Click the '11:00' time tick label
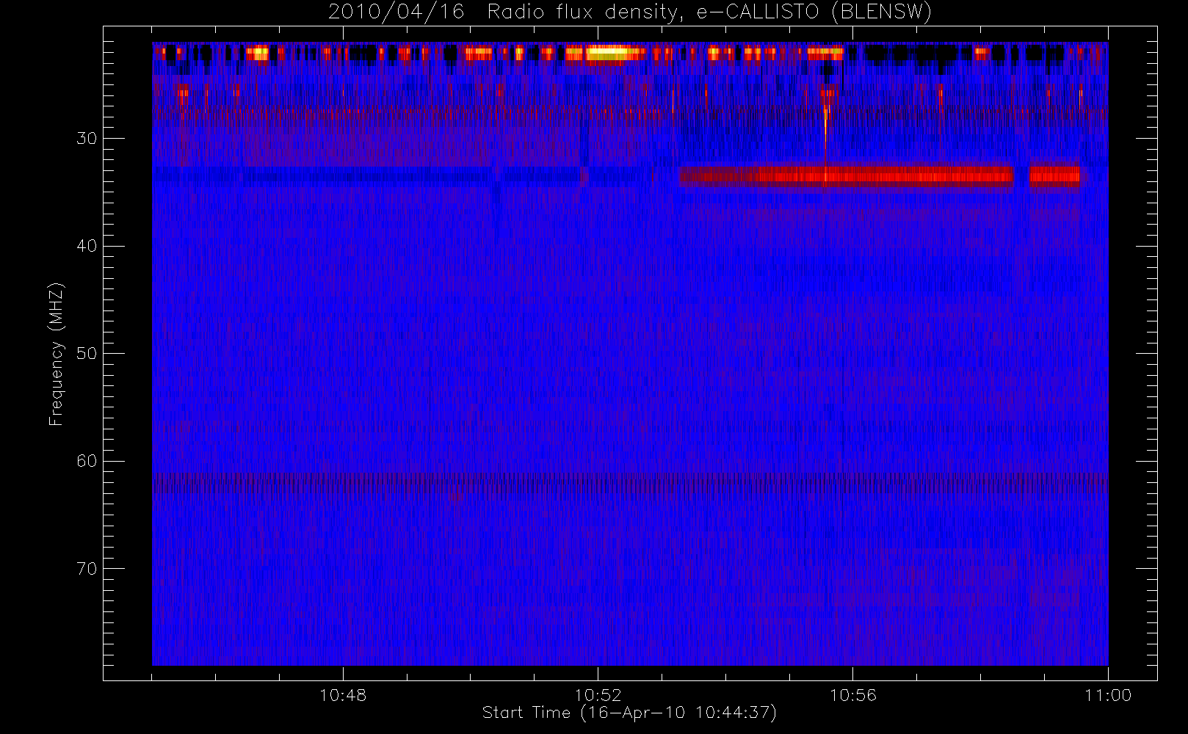The width and height of the screenshot is (1188, 734). (x=1107, y=695)
